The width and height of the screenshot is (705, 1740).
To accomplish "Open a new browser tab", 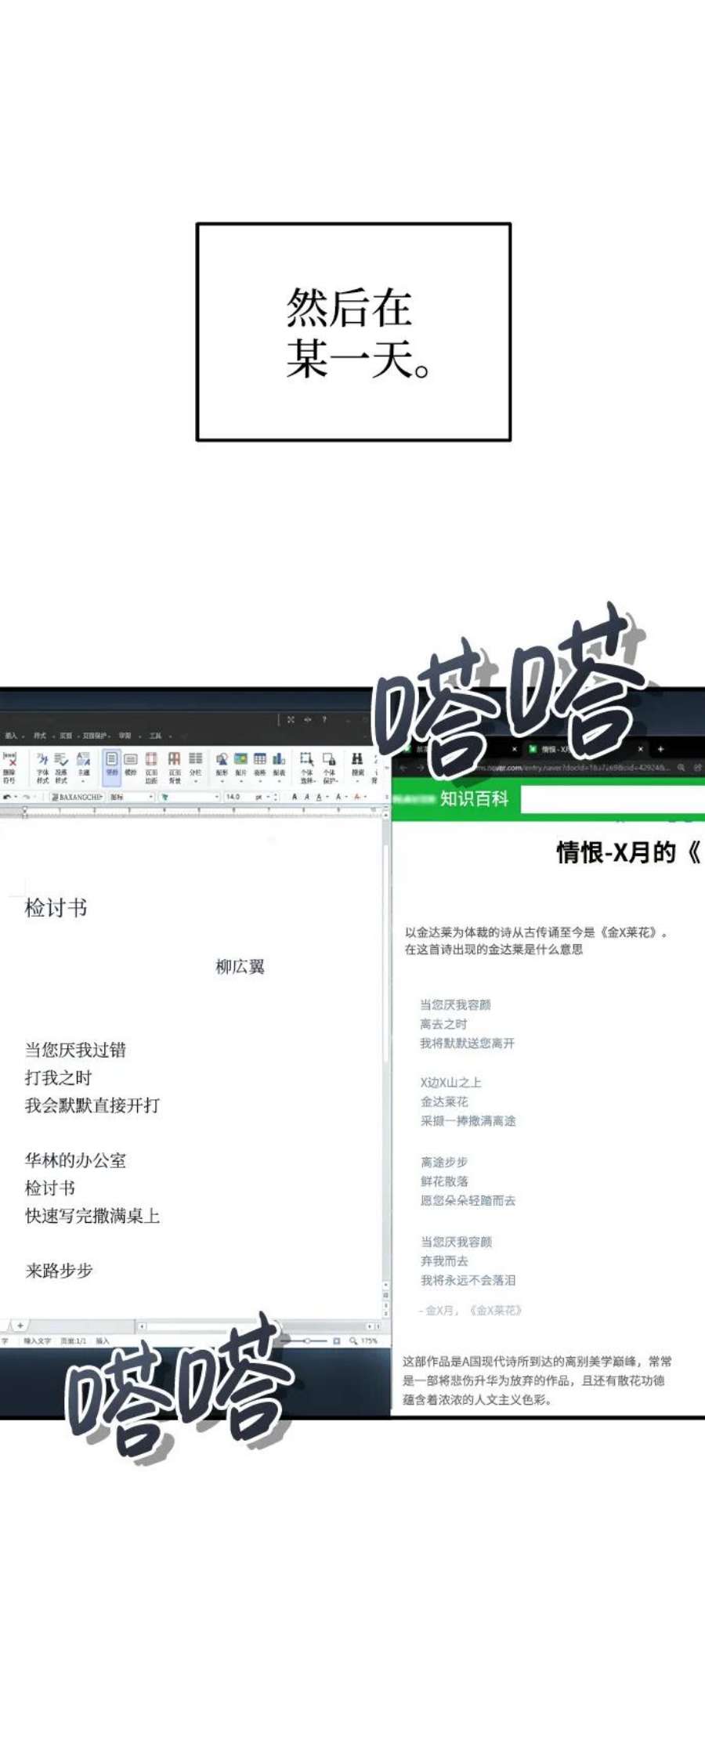I will click(660, 749).
